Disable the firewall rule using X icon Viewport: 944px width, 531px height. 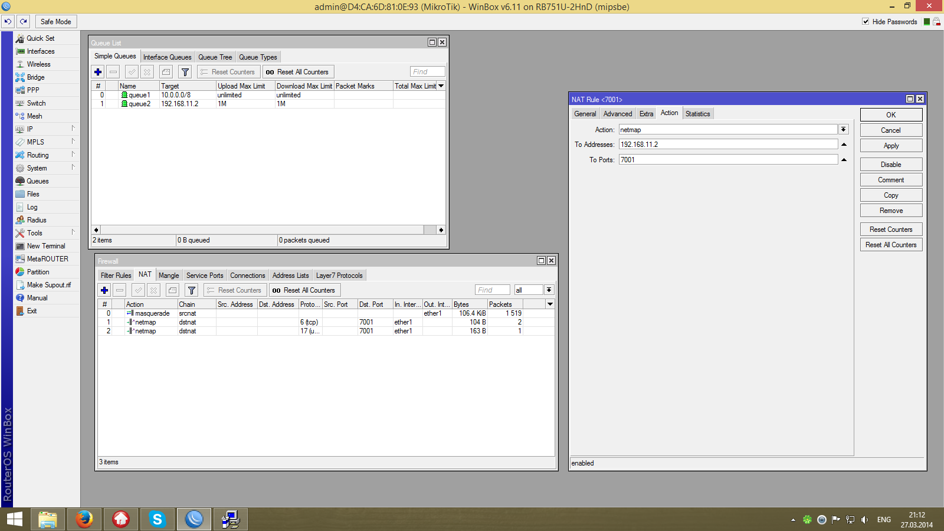tap(153, 290)
